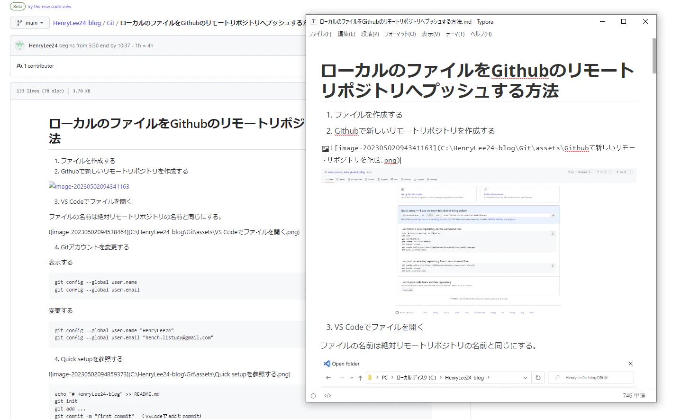
Task: Toggle the outline circle icon in Typora status bar
Action: coord(313,395)
